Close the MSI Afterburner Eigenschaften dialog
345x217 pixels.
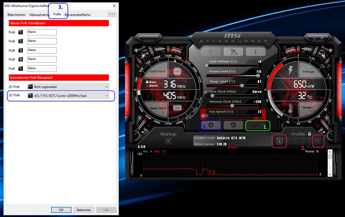point(114,6)
